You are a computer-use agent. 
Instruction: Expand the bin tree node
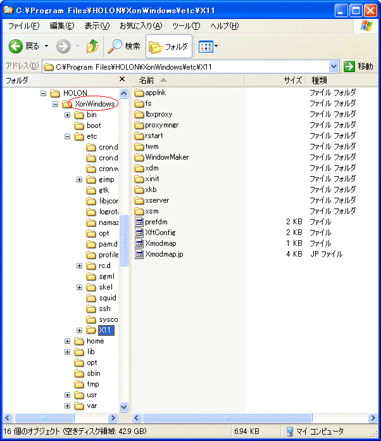pos(68,115)
